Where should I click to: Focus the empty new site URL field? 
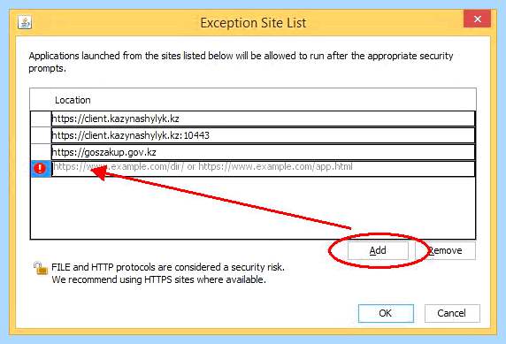click(263, 168)
